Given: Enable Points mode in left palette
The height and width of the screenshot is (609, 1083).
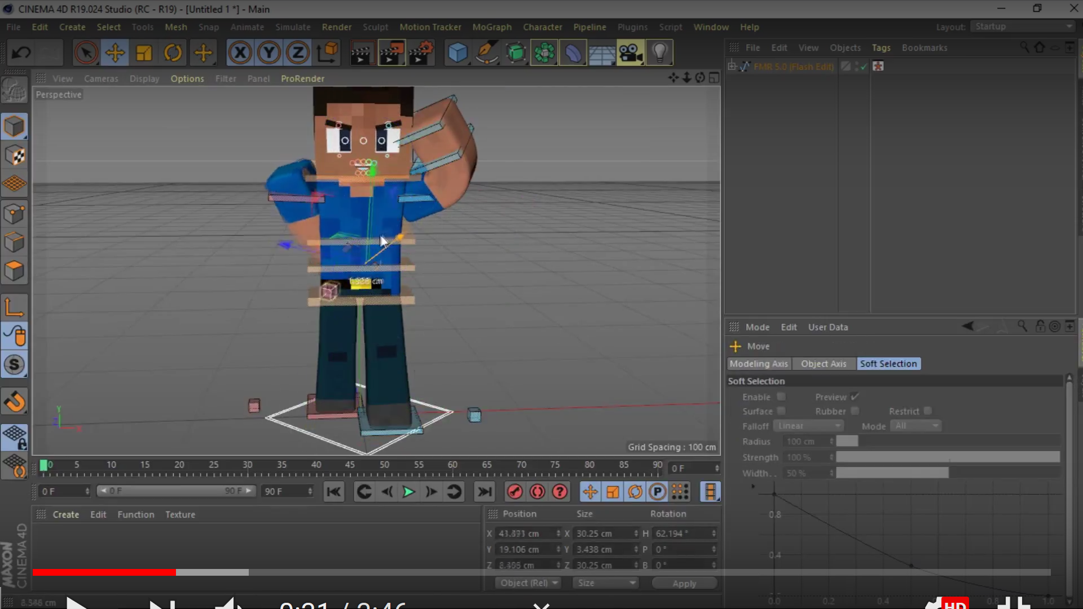Looking at the screenshot, I should tap(15, 213).
